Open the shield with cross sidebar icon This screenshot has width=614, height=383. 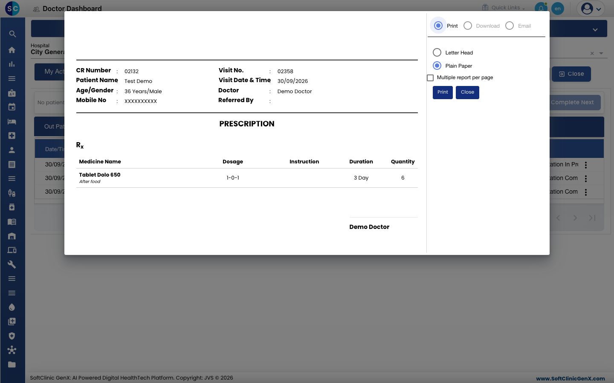tap(12, 336)
